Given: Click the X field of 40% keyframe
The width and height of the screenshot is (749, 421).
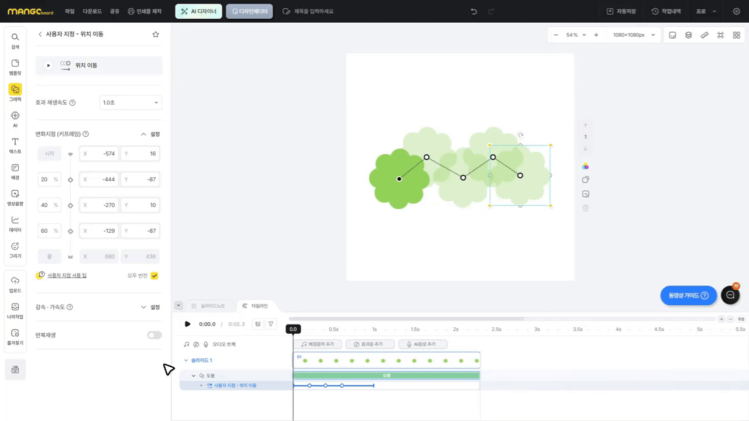Looking at the screenshot, I should point(99,205).
